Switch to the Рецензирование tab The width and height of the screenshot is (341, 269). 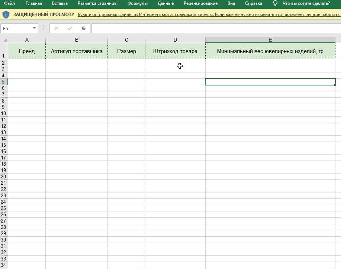(x=200, y=4)
